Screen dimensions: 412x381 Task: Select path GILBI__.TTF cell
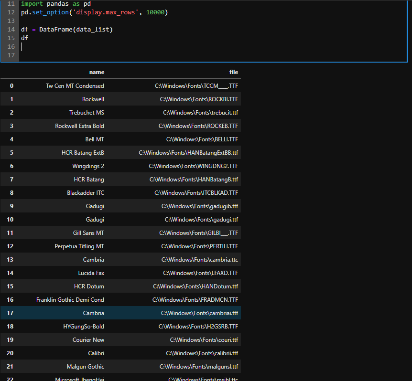tap(199, 233)
